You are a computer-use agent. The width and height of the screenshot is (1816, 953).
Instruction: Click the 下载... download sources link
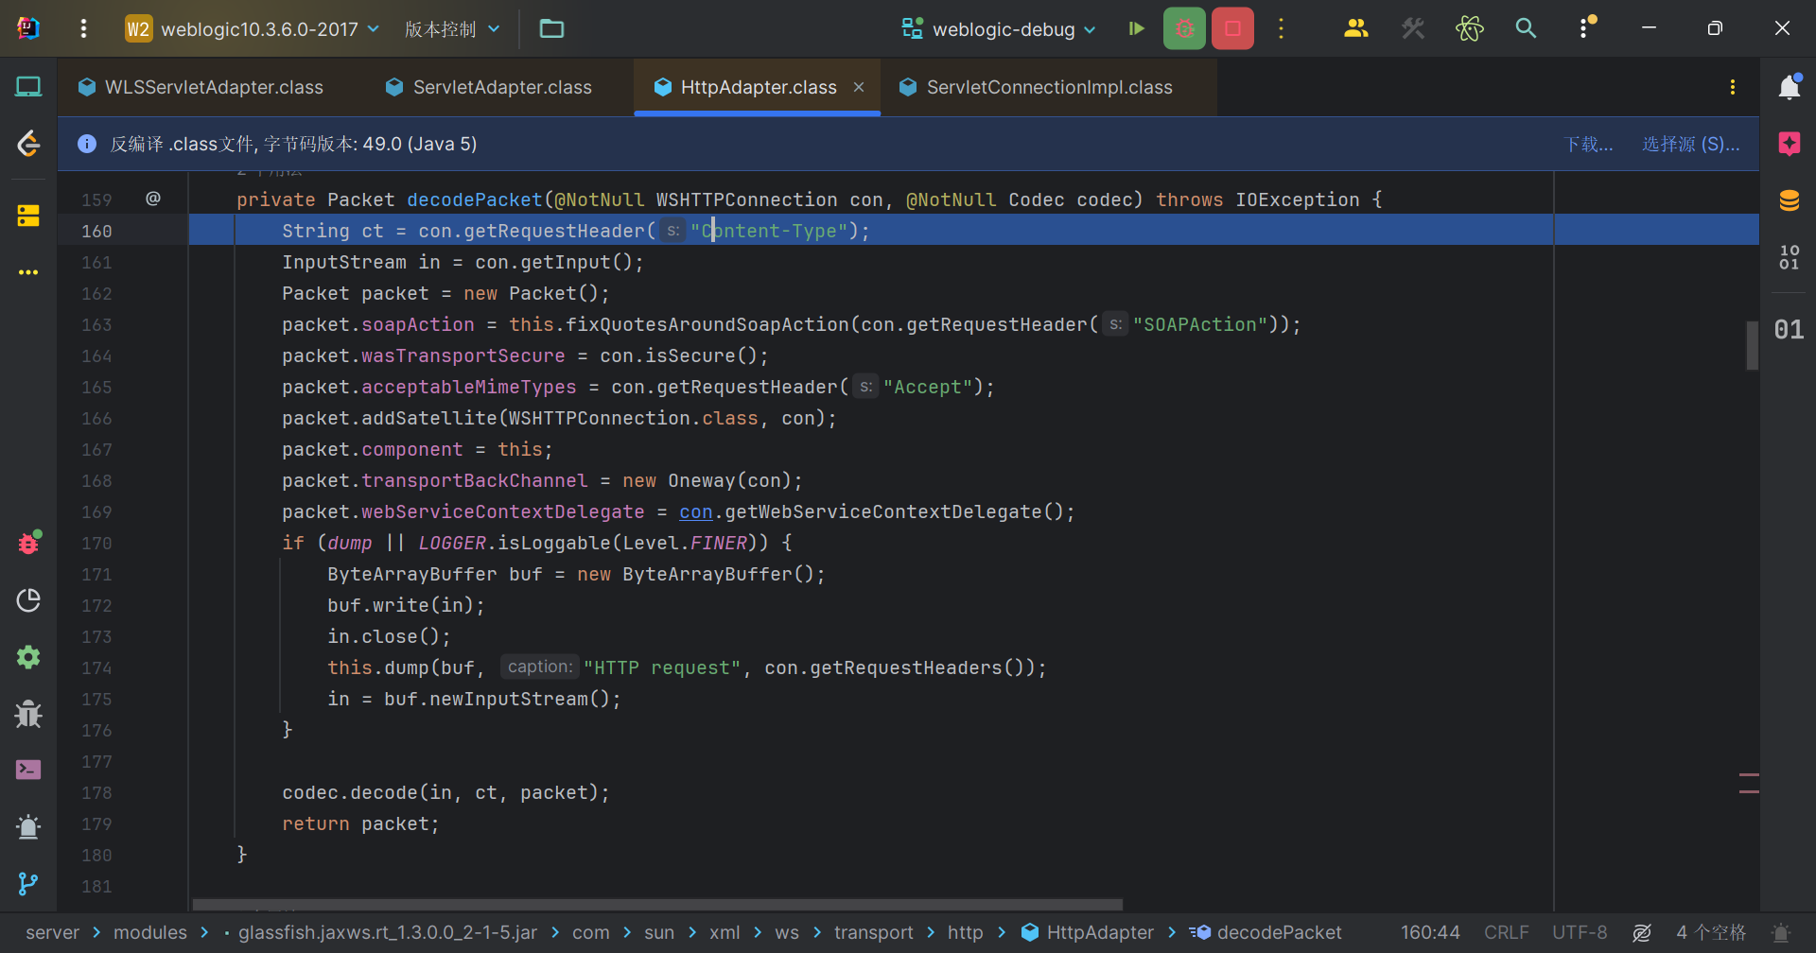1588,144
